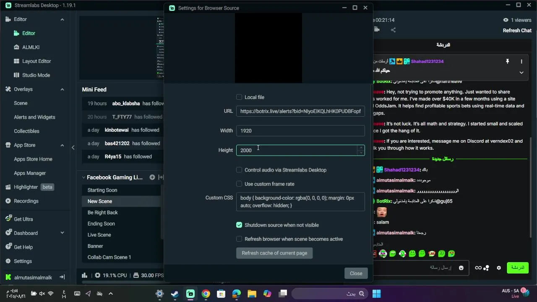Click the URL input field
This screenshot has width=537, height=302.
coord(300,112)
